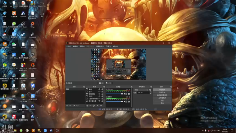
Task: Decrease the transition duration with the down arrow
Action: click(150, 93)
